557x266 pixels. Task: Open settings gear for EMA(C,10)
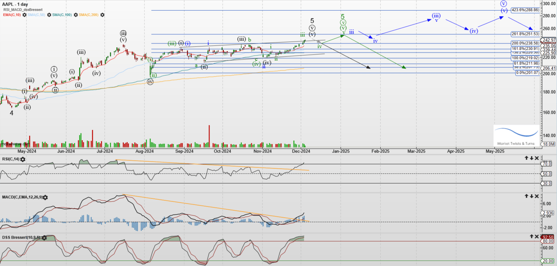tap(24, 15)
